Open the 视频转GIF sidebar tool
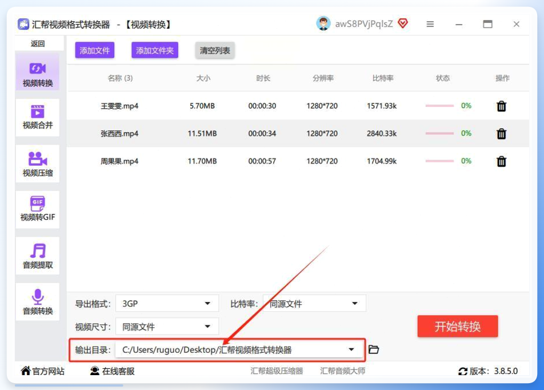The image size is (544, 390). (38, 209)
